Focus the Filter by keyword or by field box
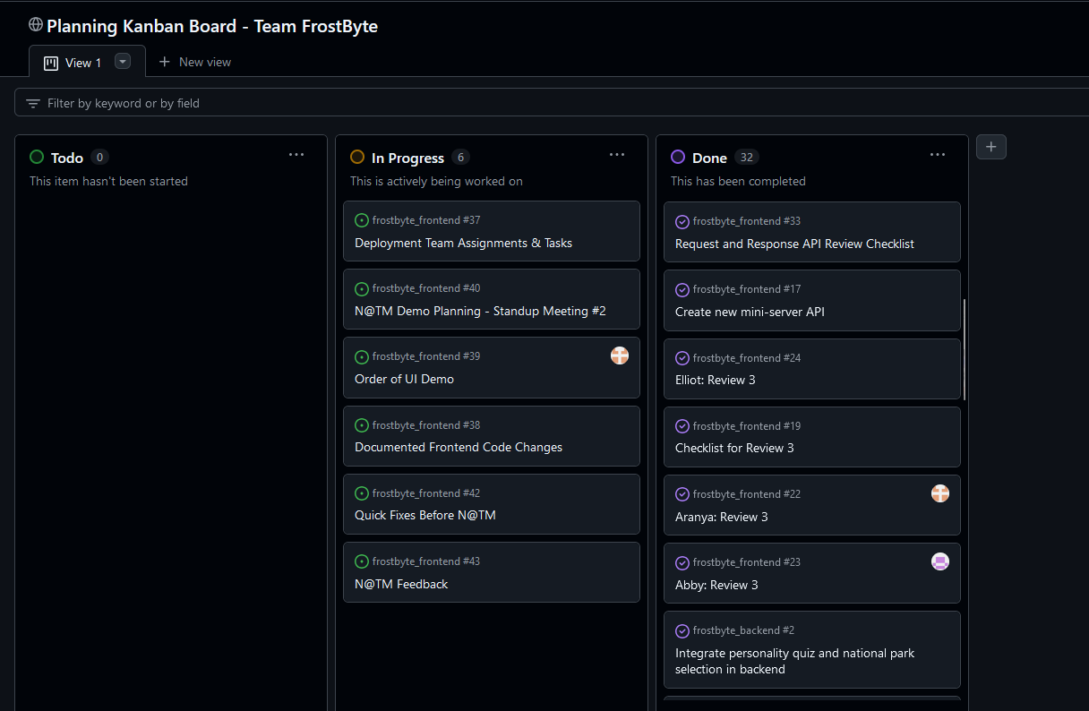 [x=552, y=103]
